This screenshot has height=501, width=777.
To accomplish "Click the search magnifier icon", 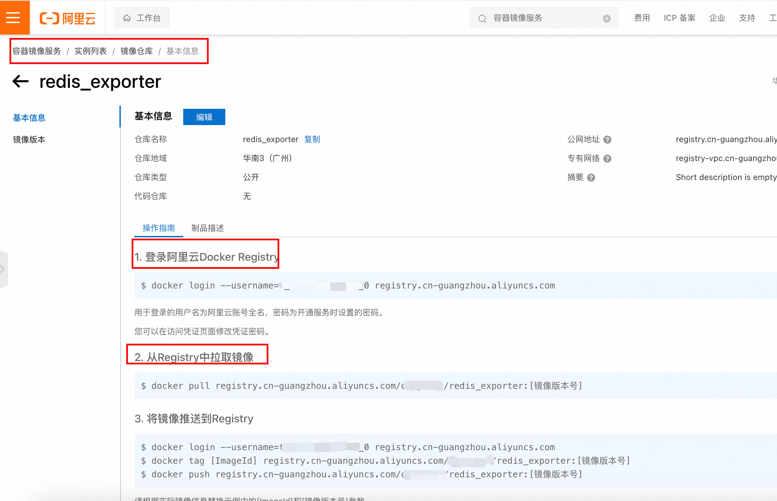I will [482, 18].
